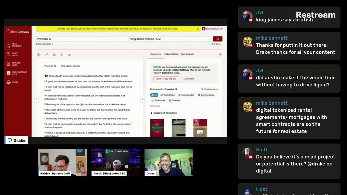Screen dimensions: 347x195
Task: Open the Thru the Bible book thumbnail
Action: 200,128
